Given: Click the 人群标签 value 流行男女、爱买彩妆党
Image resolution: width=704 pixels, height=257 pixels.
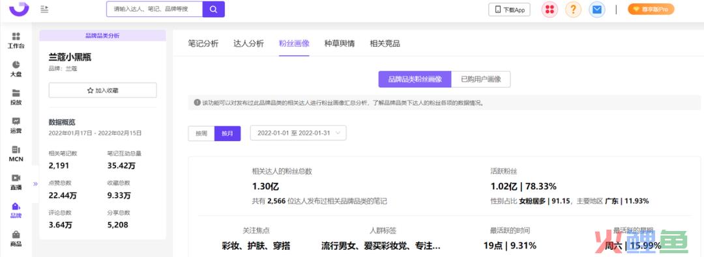Looking at the screenshot, I should coord(381,246).
